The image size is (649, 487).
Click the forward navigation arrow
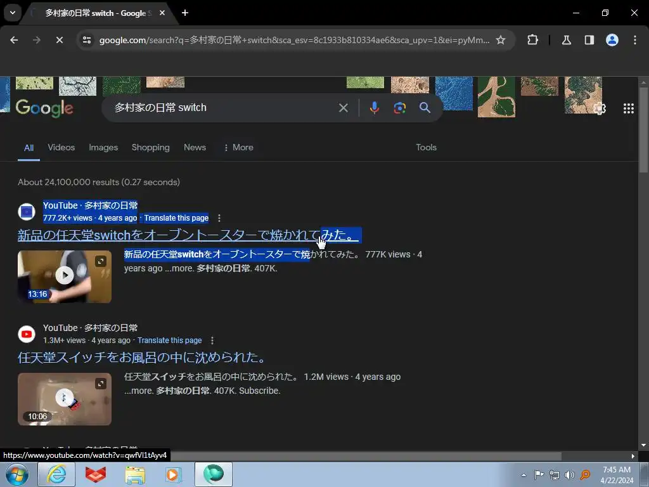[x=37, y=40]
